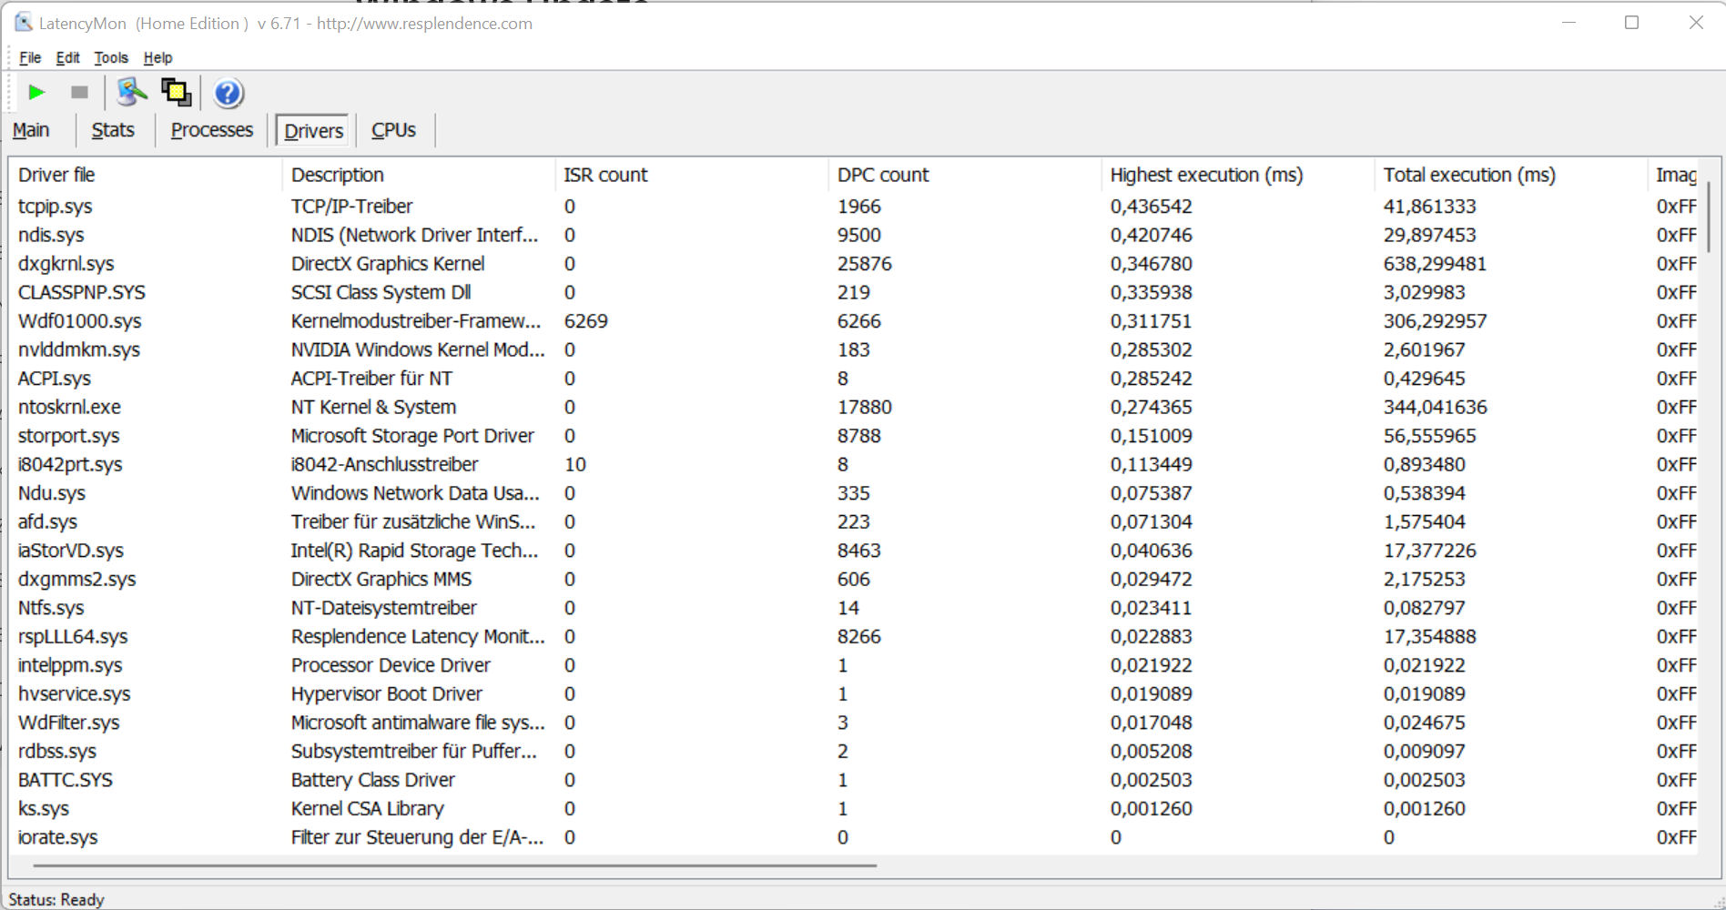The width and height of the screenshot is (1726, 910).
Task: Sort by DPC count column header
Action: 965,175
